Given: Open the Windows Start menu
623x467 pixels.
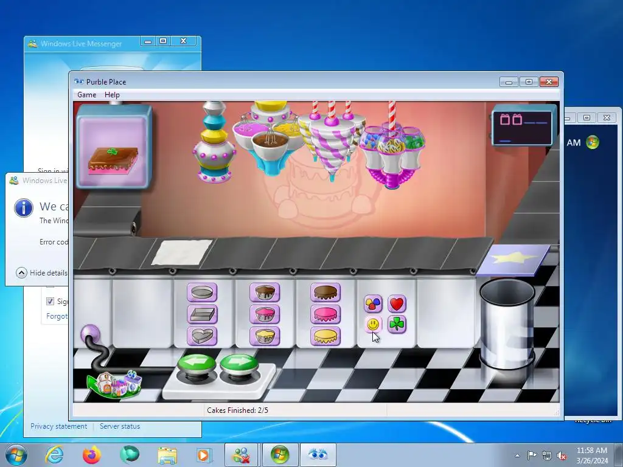Looking at the screenshot, I should click(16, 455).
